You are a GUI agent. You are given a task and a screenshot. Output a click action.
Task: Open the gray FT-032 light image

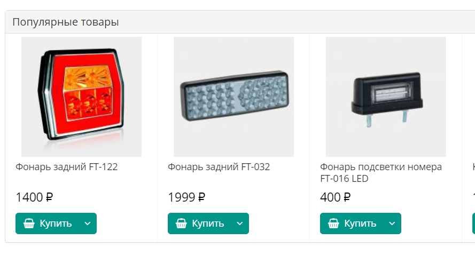pos(234,97)
